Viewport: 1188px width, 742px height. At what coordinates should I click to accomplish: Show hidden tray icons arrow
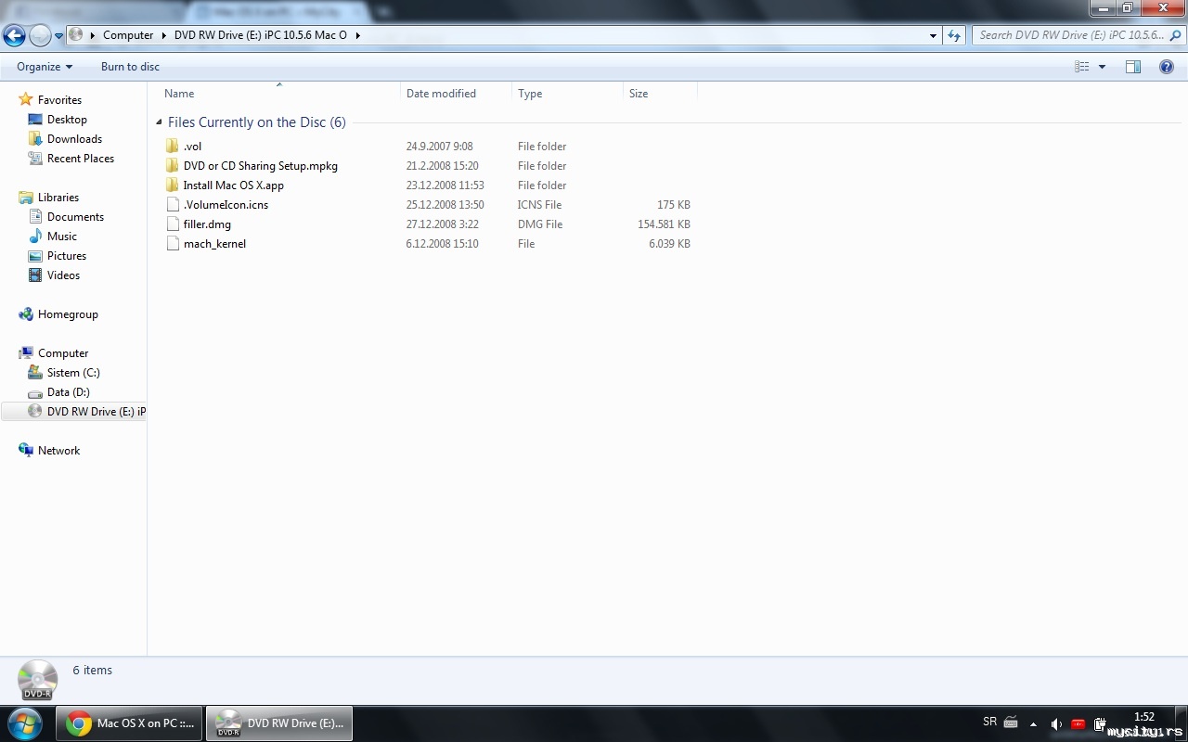pos(1033,724)
